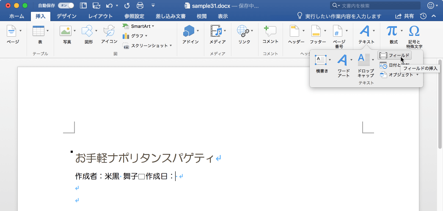Open the 校閲 tab
The image size is (443, 211).
(202, 16)
